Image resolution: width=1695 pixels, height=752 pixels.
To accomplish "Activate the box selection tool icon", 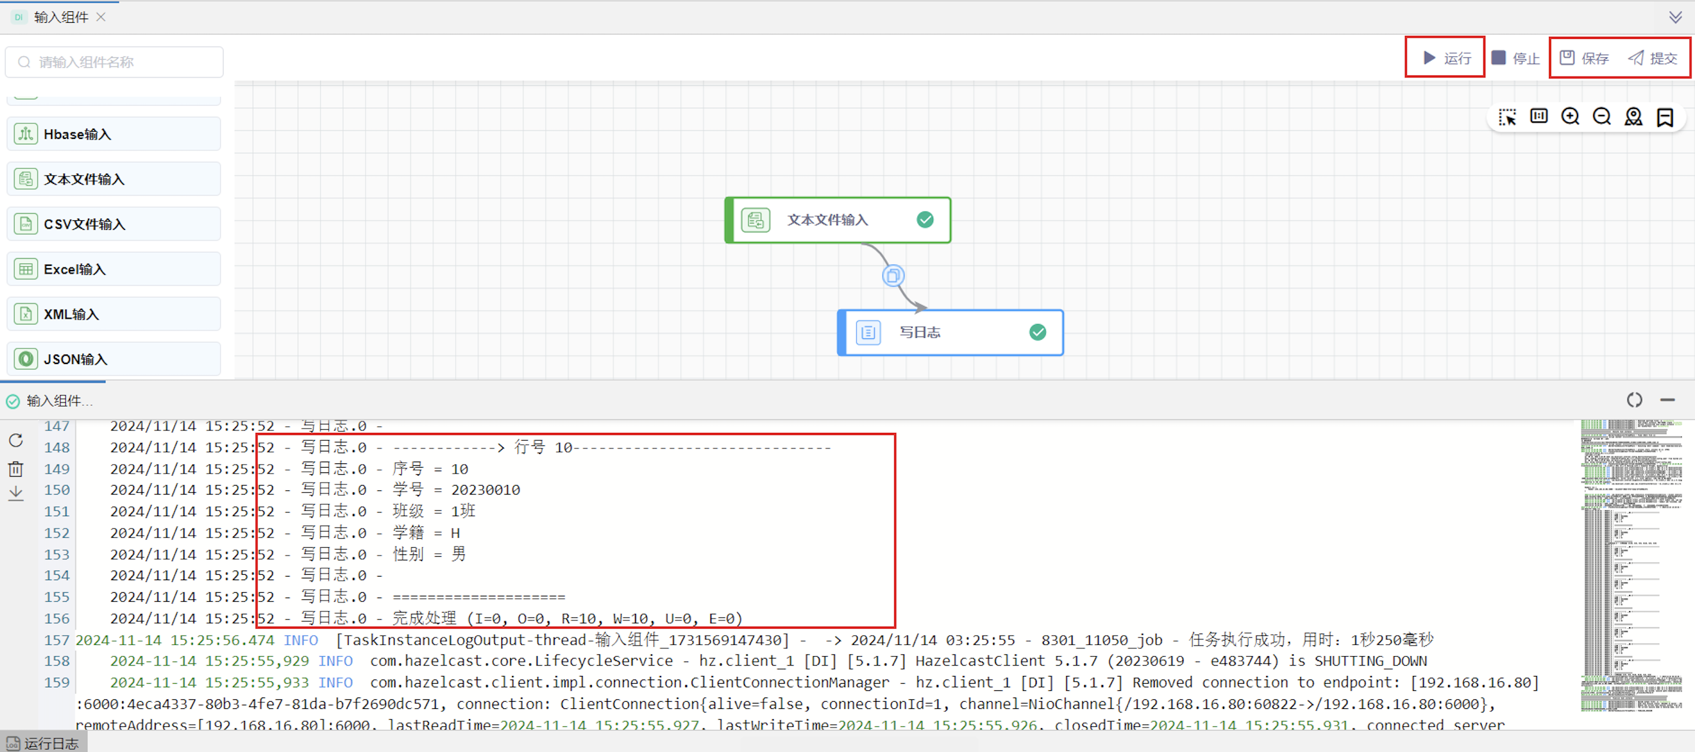I will pyautogui.click(x=1507, y=117).
